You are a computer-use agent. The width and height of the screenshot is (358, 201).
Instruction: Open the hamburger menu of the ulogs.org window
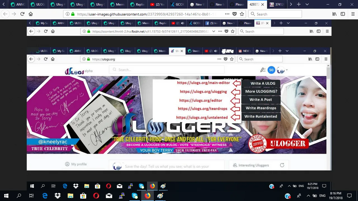pos(326,59)
